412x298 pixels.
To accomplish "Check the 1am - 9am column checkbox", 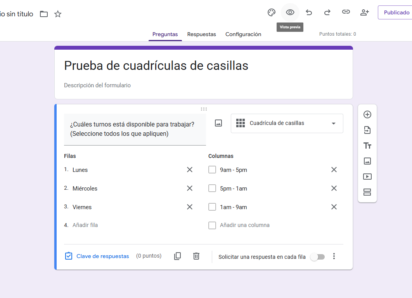I will (212, 207).
